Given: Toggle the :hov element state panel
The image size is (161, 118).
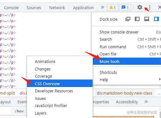Looking at the screenshot, I should [19, 111].
